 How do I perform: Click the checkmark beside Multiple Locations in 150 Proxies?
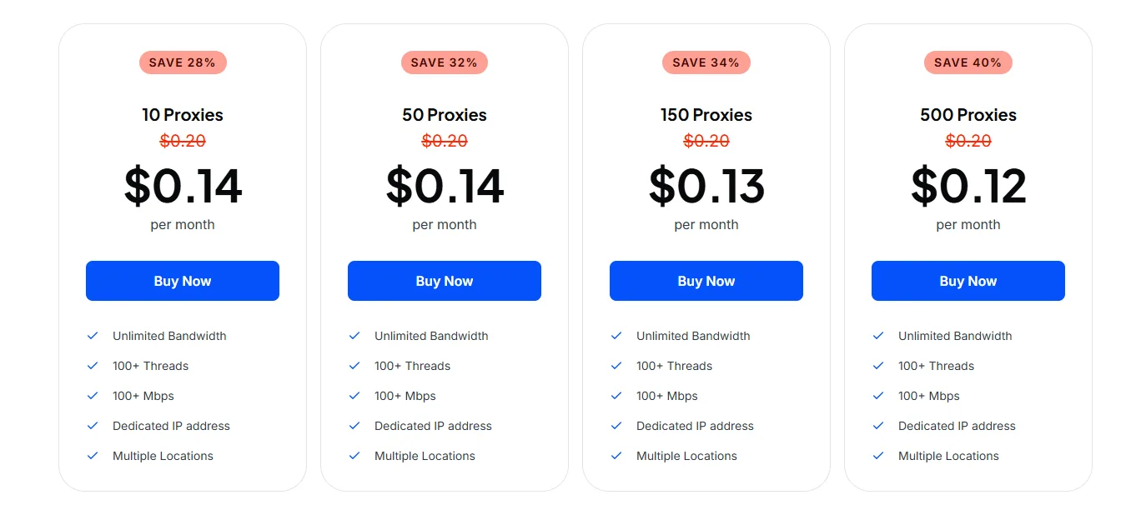click(x=616, y=456)
